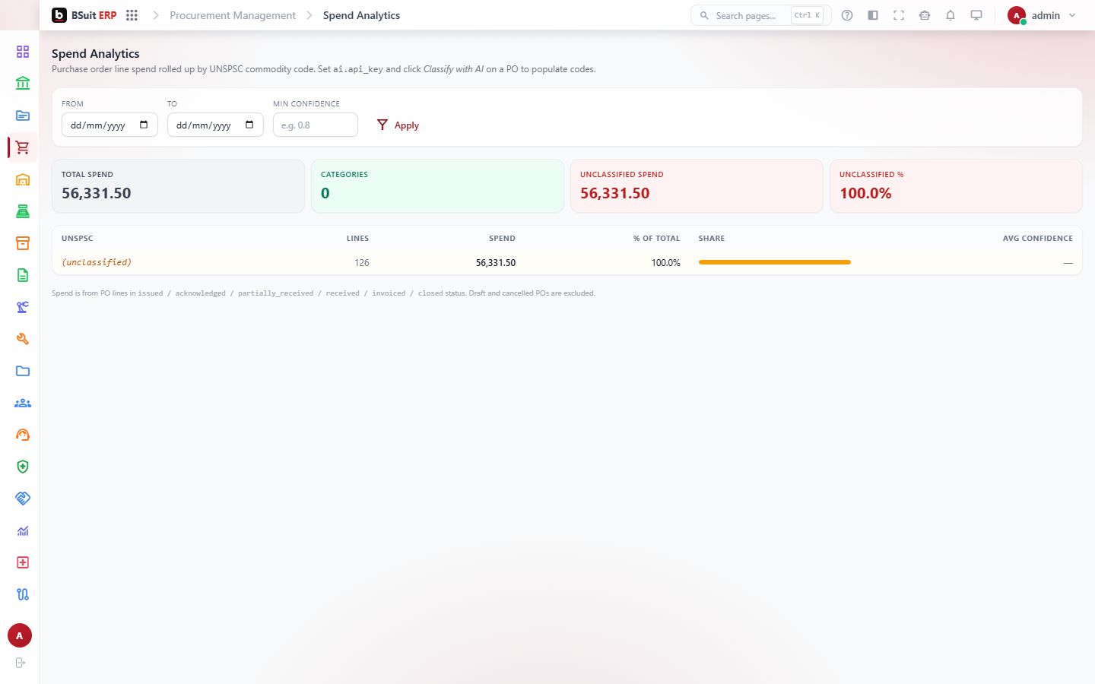Click the cash register icon in sidebar

pyautogui.click(x=23, y=211)
